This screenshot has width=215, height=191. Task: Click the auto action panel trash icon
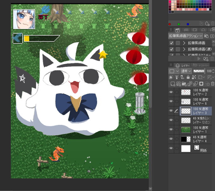[212, 59]
